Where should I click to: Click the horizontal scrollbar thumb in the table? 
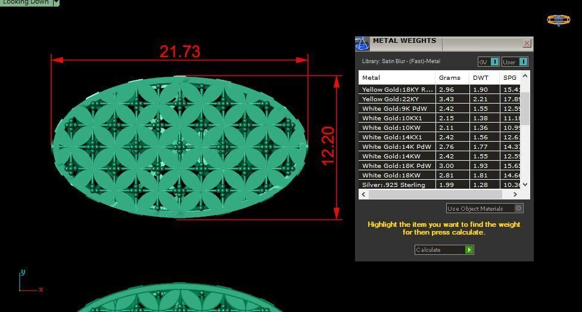click(x=435, y=194)
